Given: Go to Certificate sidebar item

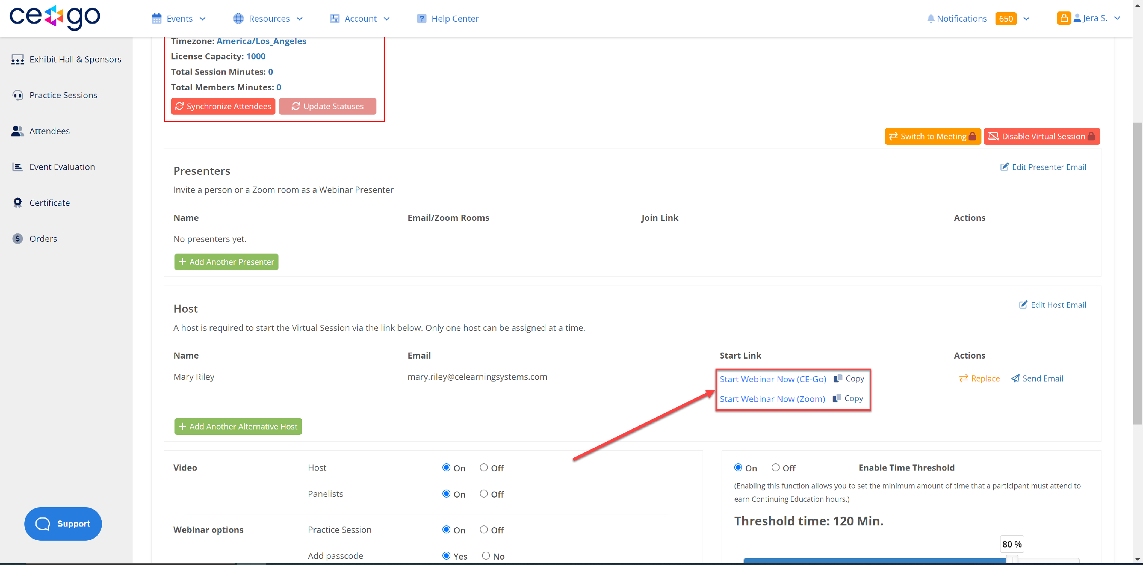Looking at the screenshot, I should tap(49, 203).
